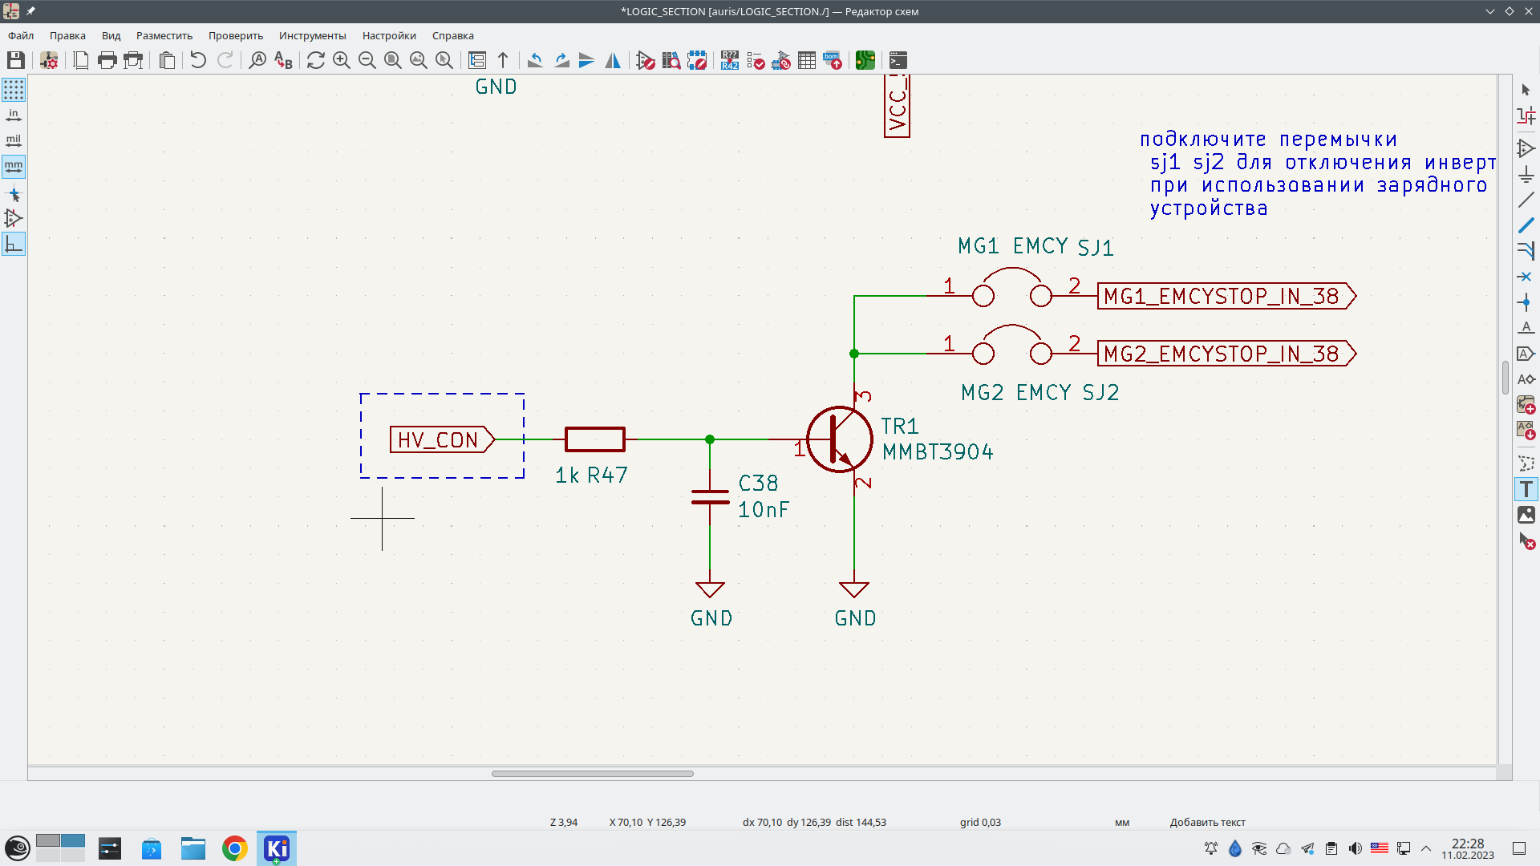Select the Add wire tool
The width and height of the screenshot is (1540, 866).
[x=1526, y=200]
